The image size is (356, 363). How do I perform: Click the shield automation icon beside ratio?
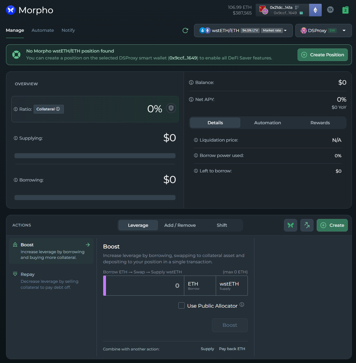coord(171,108)
